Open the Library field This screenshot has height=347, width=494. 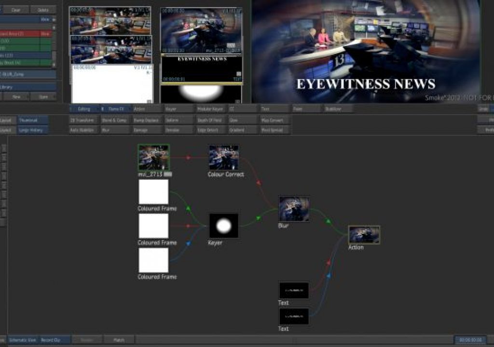(x=27, y=87)
